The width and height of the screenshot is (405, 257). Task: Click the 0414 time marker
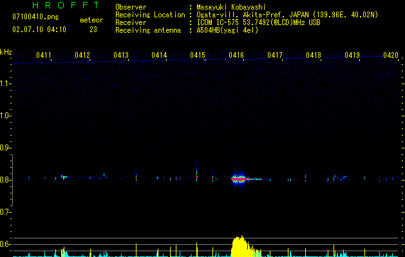click(x=159, y=55)
